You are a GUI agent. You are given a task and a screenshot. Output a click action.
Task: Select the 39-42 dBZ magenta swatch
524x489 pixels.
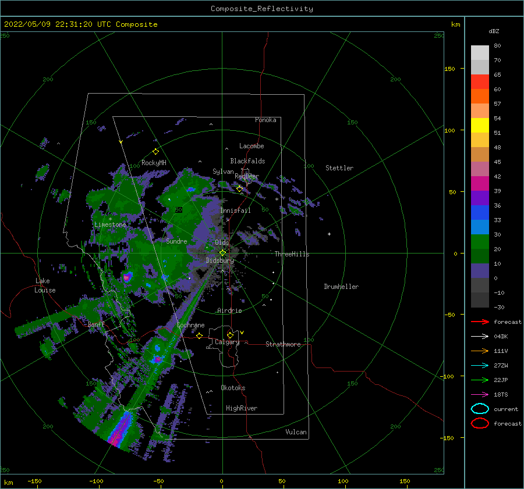pyautogui.click(x=480, y=184)
